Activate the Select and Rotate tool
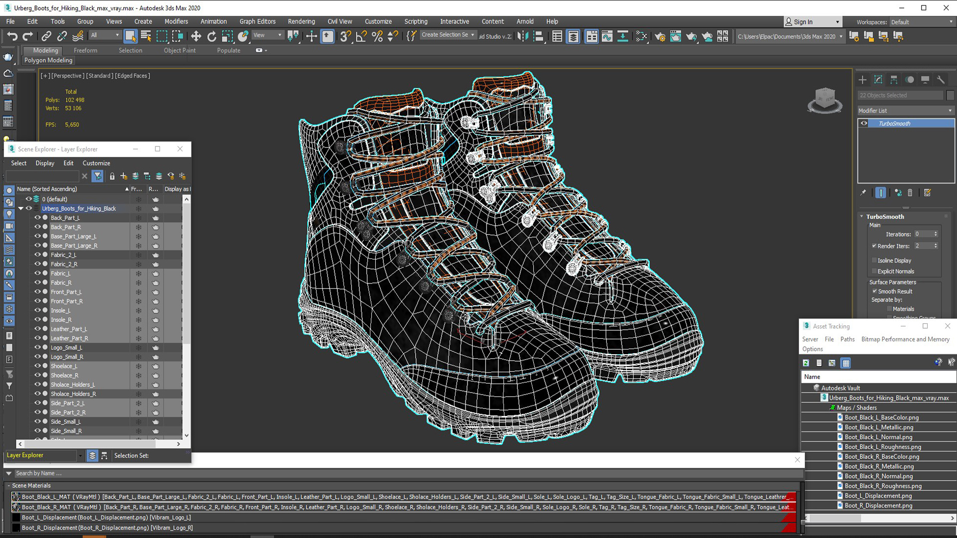 212,36
